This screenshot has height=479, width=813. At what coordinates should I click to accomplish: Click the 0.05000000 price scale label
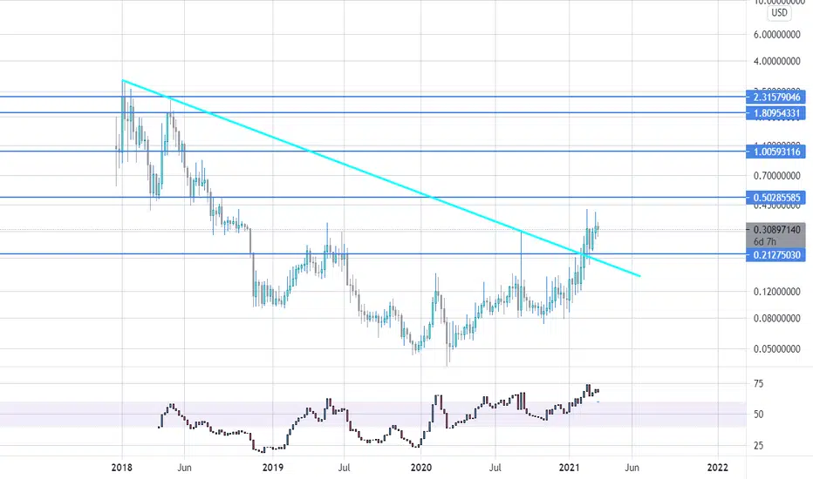pos(776,349)
